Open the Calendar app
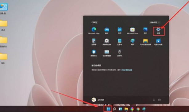The image size is (189, 112). tap(119, 31)
